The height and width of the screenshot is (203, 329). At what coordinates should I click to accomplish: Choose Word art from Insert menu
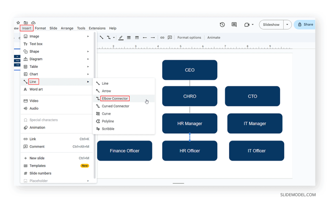tap(57, 89)
